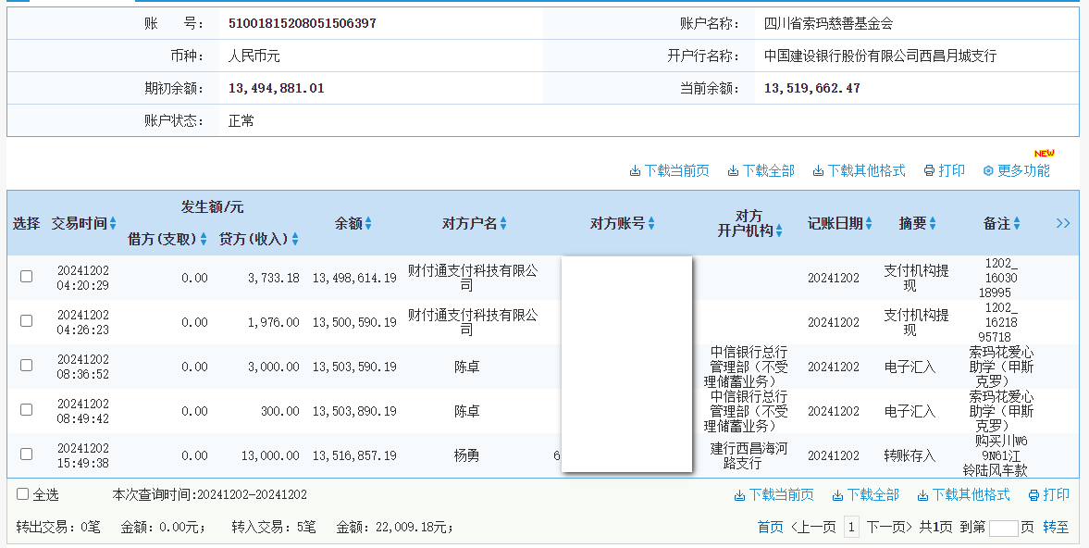Viewport: 1089px width, 548px height.
Task: Click 1,976.00 credit amount cell
Action: point(274,322)
